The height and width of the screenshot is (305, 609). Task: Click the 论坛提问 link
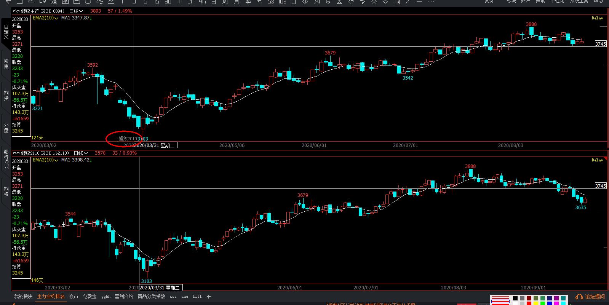[595, 297]
